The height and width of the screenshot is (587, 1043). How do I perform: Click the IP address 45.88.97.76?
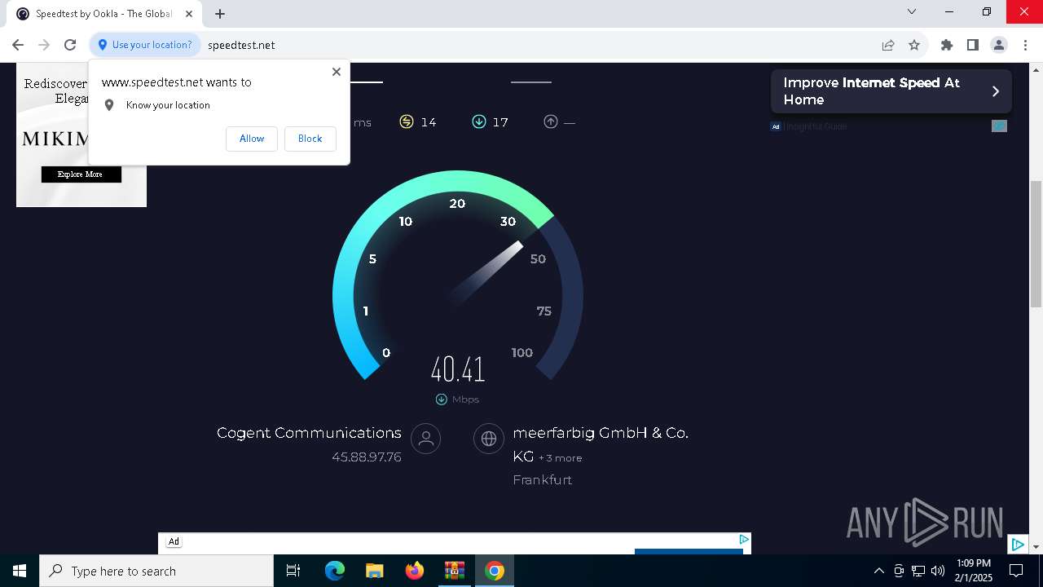coord(367,457)
